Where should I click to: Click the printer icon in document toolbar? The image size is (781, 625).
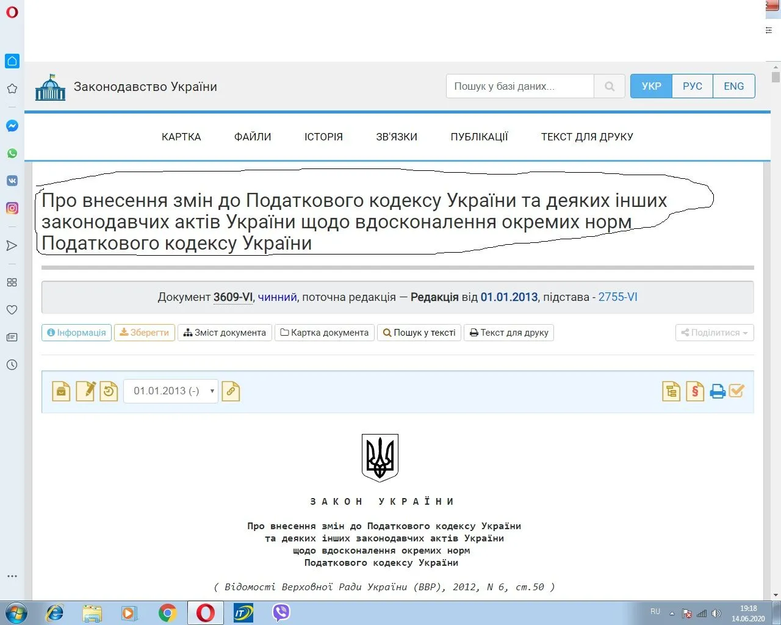click(x=718, y=391)
